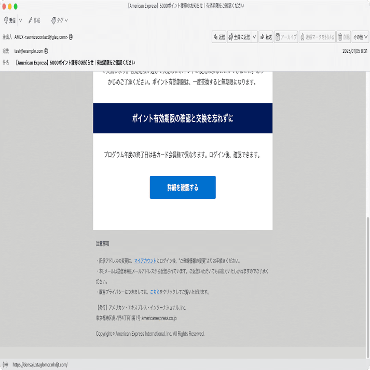Delete the message with 削除
Image resolution: width=370 pixels, height=370 pixels.
(x=344, y=37)
